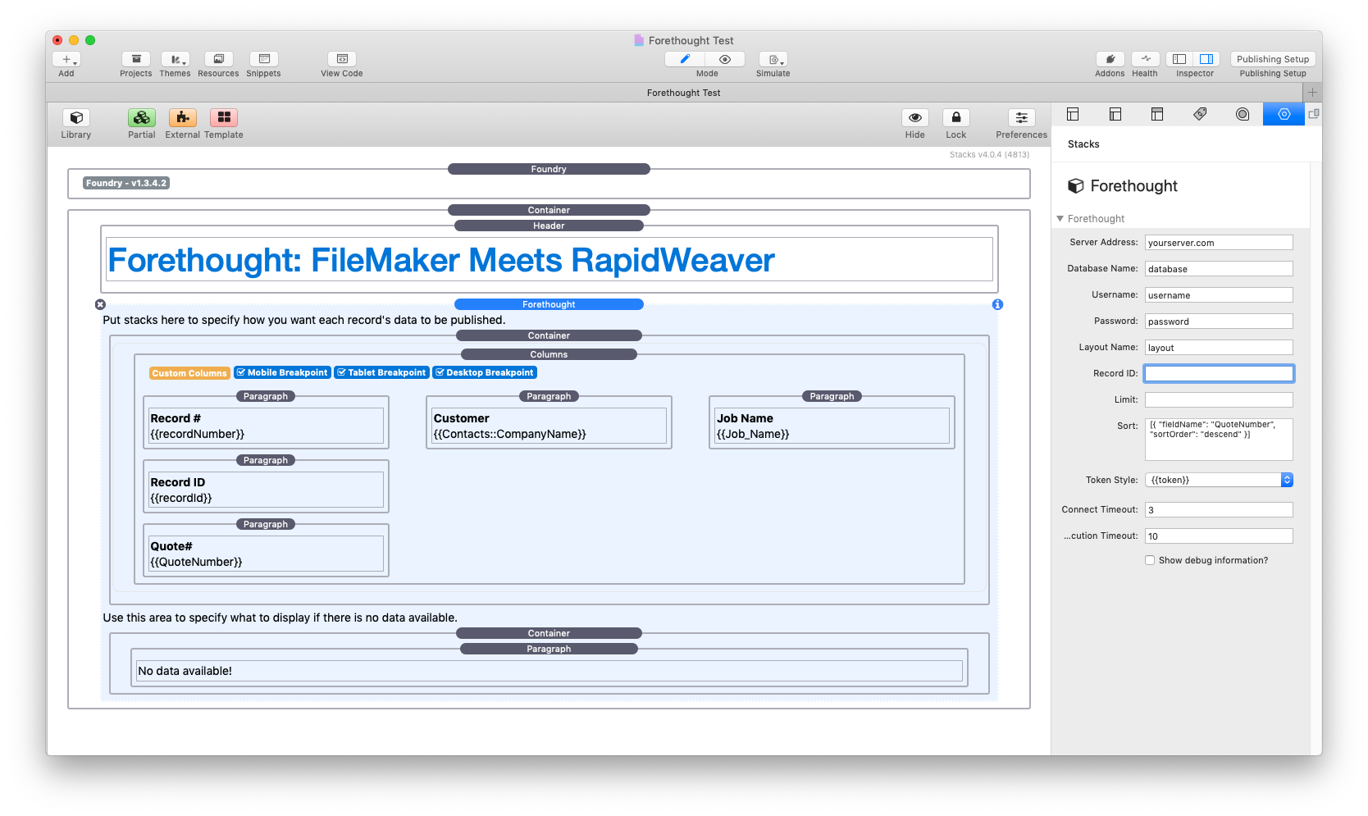Viewport: 1368px width, 816px height.
Task: Collapse the Forethought settings section
Action: pos(1060,219)
